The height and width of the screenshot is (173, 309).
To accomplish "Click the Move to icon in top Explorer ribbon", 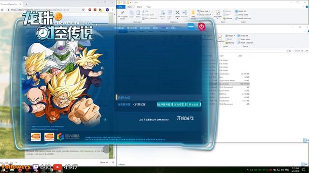I will (x=163, y=15).
